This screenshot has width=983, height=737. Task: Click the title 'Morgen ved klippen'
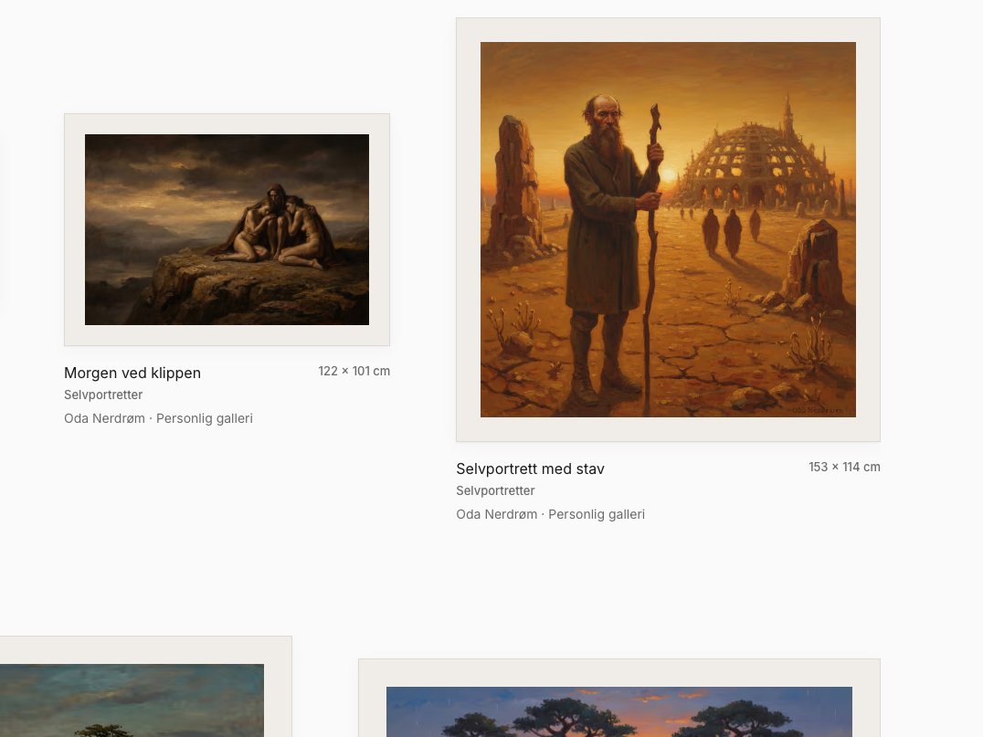tap(132, 373)
